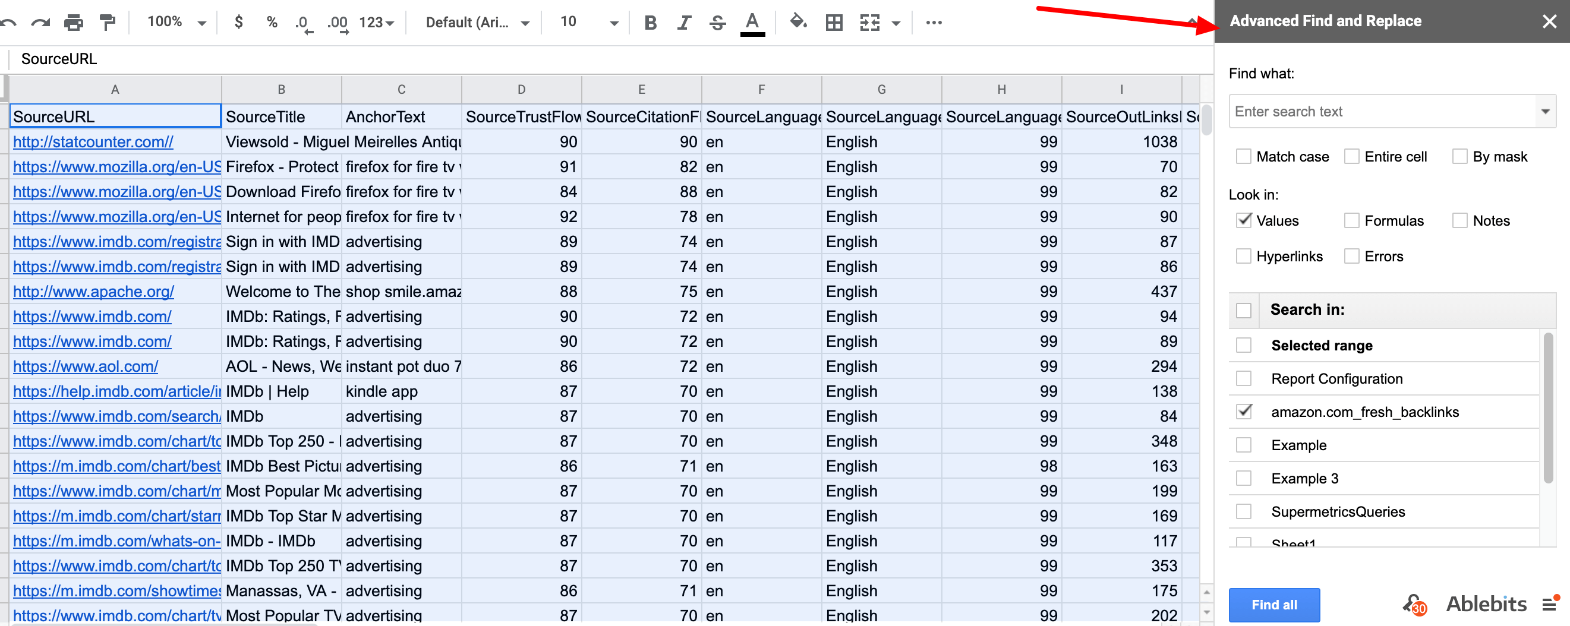Viewport: 1570px width, 626px height.
Task: Open the cell borders tool
Action: coord(834,23)
